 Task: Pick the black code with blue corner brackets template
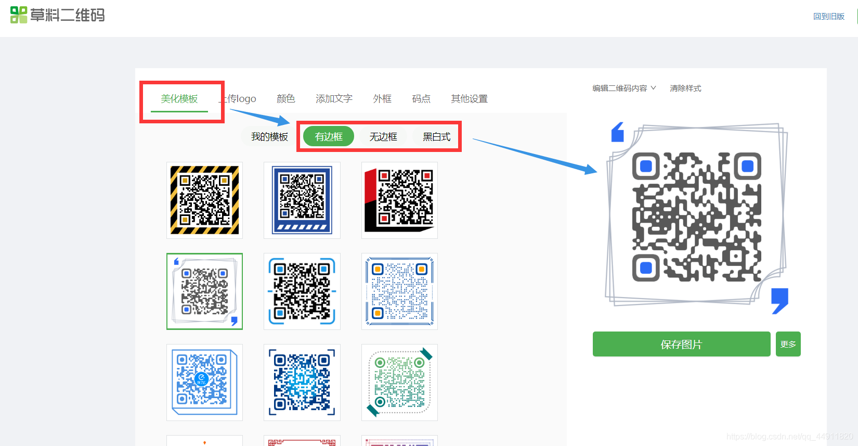point(302,291)
